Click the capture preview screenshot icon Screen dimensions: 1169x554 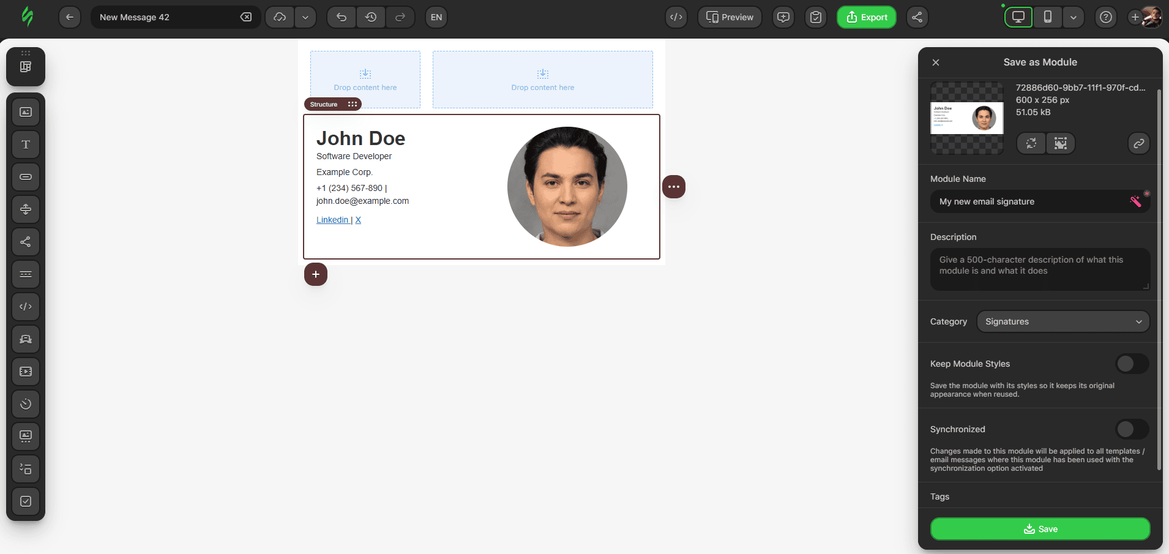[x=1061, y=143]
